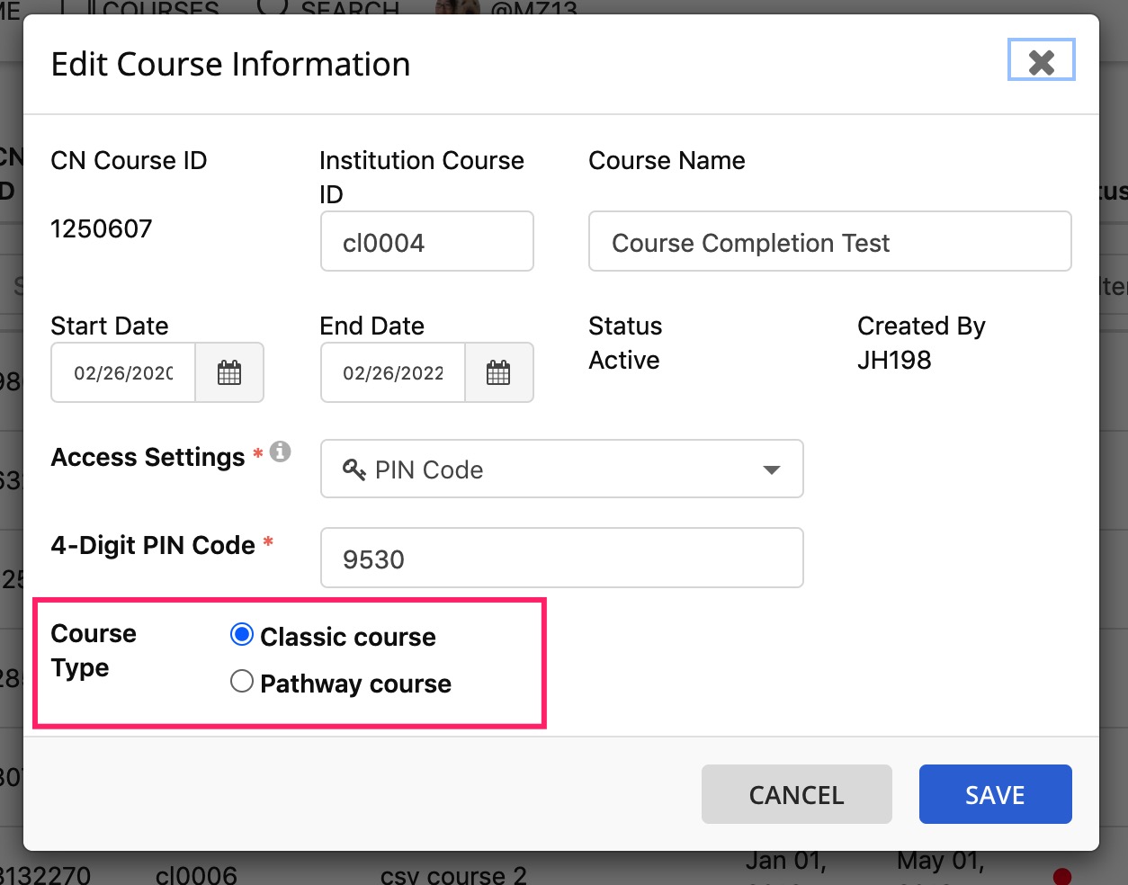1128x885 pixels.
Task: Close the Edit Course Information dialog
Action: [x=1041, y=60]
